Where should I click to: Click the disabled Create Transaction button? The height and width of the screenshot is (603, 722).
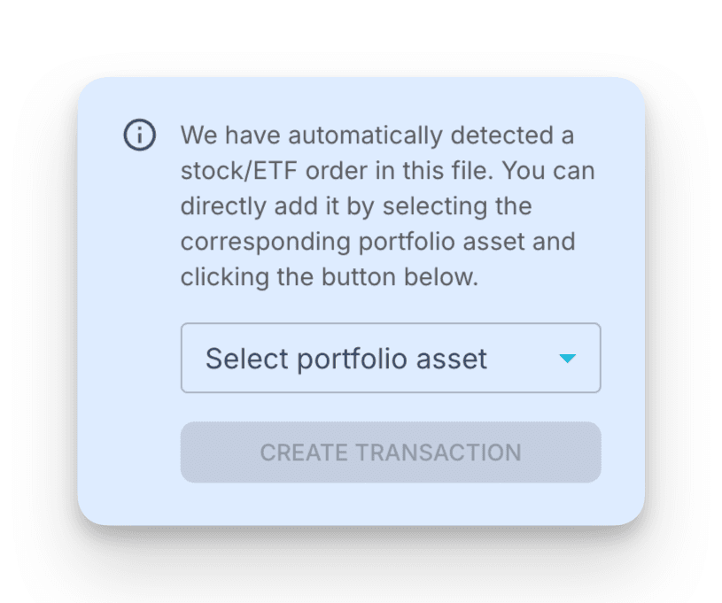[390, 452]
